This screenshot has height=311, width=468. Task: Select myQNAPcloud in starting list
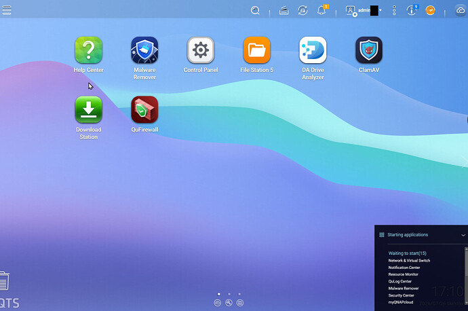401,302
